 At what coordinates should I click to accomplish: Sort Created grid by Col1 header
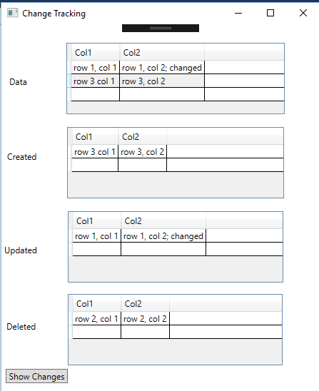click(x=95, y=137)
